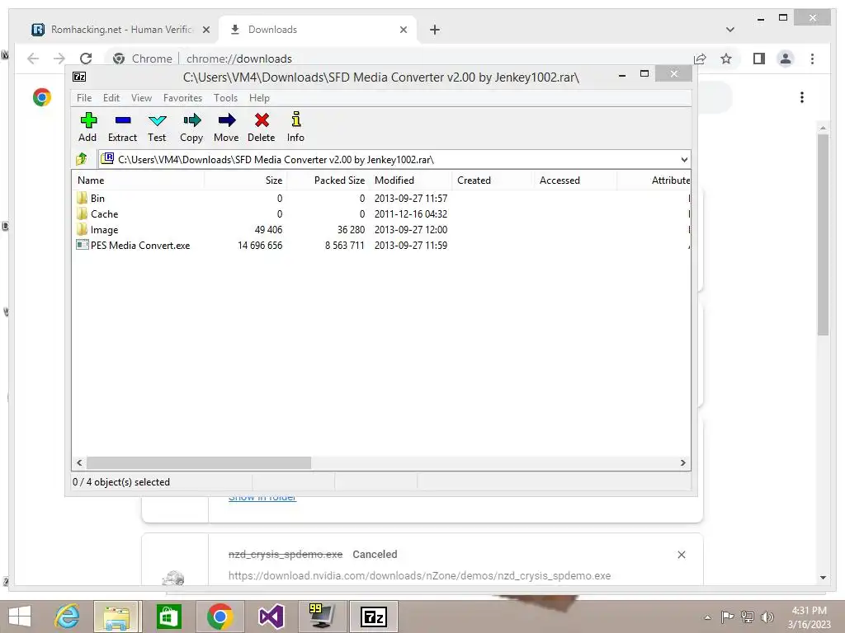Remove the canceled nzd_crysis_spdemo.exe entry
This screenshot has width=845, height=633.
(x=681, y=555)
